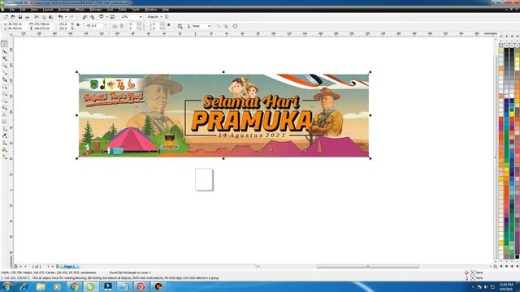This screenshot has width=520, height=292.
Task: Open the Arrange menu
Action: coord(63,10)
